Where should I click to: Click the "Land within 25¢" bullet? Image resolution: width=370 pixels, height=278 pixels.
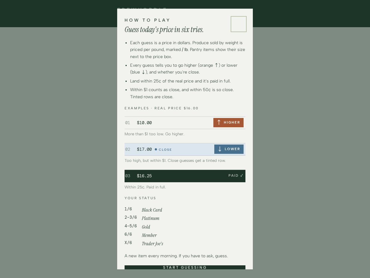(180, 81)
